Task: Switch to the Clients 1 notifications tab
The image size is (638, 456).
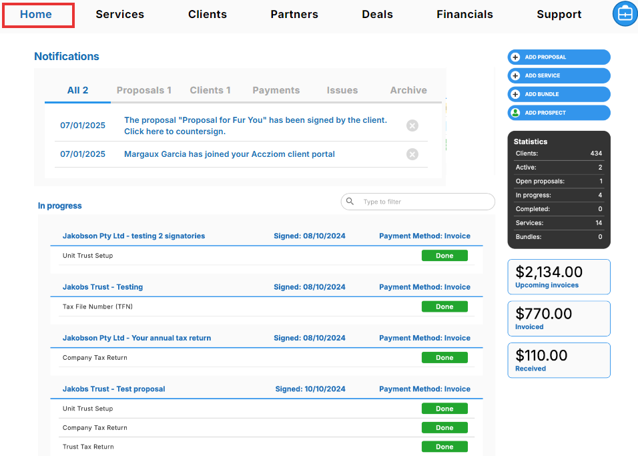Action: 210,90
